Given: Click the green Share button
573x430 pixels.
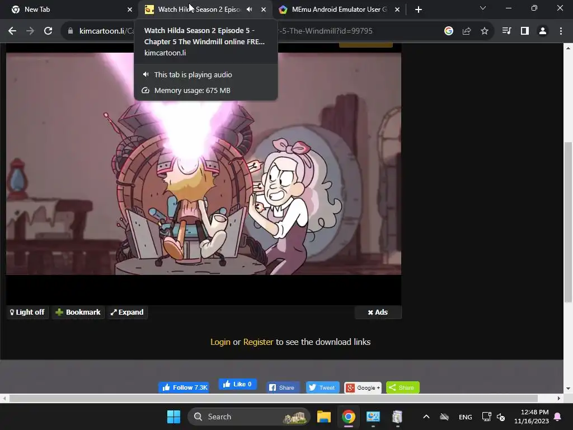Looking at the screenshot, I should click(403, 387).
